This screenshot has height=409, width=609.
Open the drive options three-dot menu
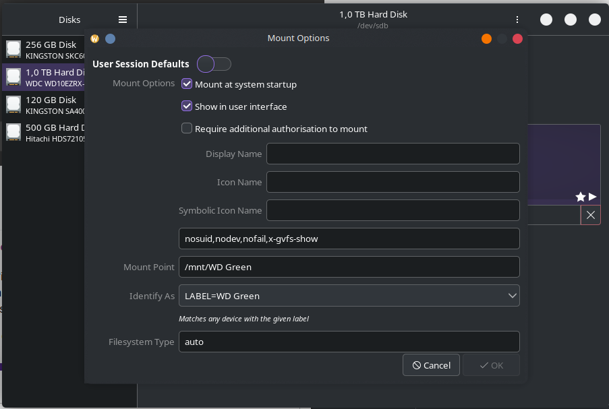(x=517, y=20)
